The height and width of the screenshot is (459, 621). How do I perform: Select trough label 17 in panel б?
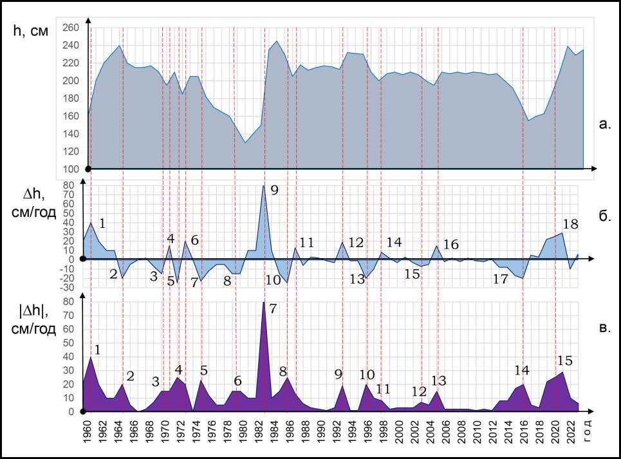[501, 279]
